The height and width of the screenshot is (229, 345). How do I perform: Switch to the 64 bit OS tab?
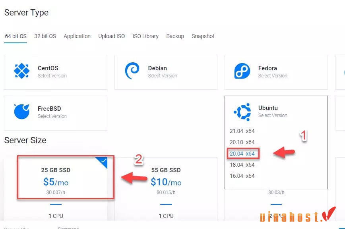coord(16,36)
